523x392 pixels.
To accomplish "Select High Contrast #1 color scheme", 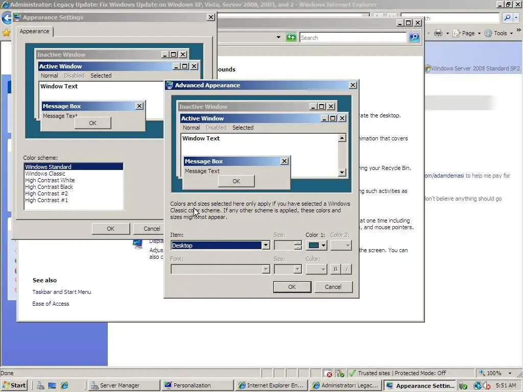I will point(74,200).
